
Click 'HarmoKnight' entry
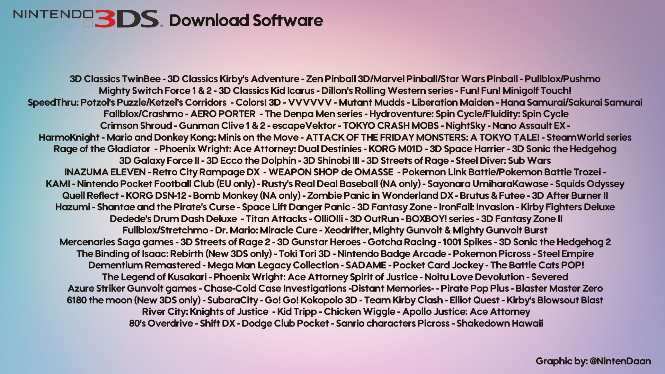coord(69,137)
